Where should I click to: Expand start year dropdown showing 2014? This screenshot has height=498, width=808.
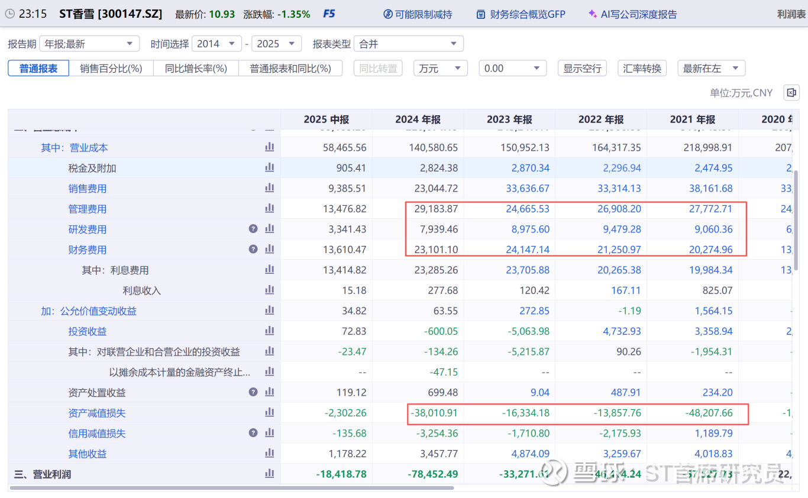coord(216,44)
